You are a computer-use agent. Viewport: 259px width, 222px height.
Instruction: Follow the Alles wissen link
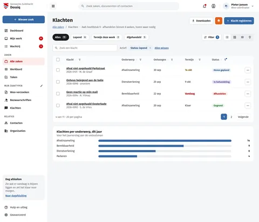coord(161,48)
